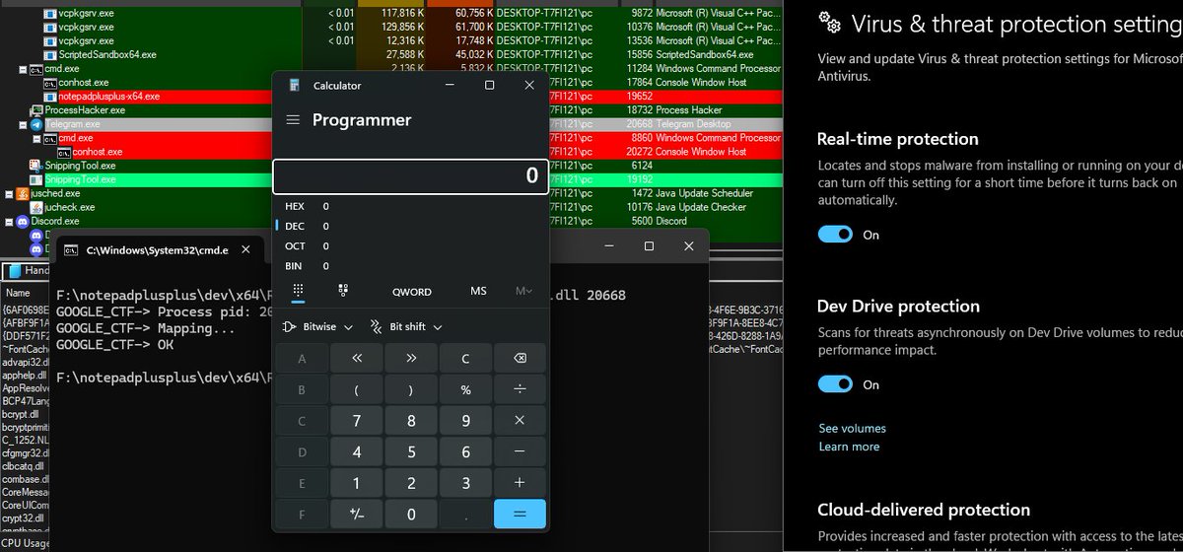Switch to full keypad view in Calculator

[298, 291]
